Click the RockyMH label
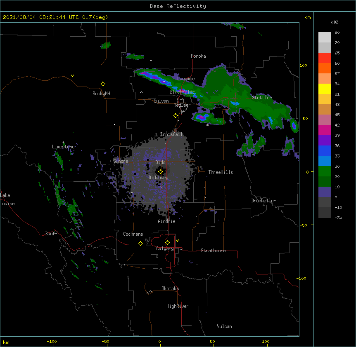This screenshot has height=347, width=356. click(x=101, y=93)
